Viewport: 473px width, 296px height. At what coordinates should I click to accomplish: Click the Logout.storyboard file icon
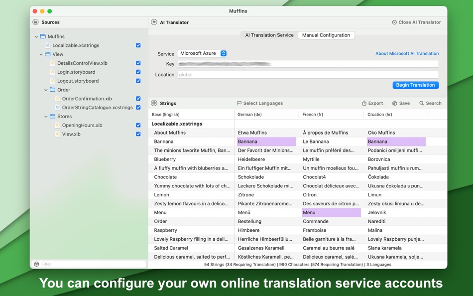tap(52, 81)
